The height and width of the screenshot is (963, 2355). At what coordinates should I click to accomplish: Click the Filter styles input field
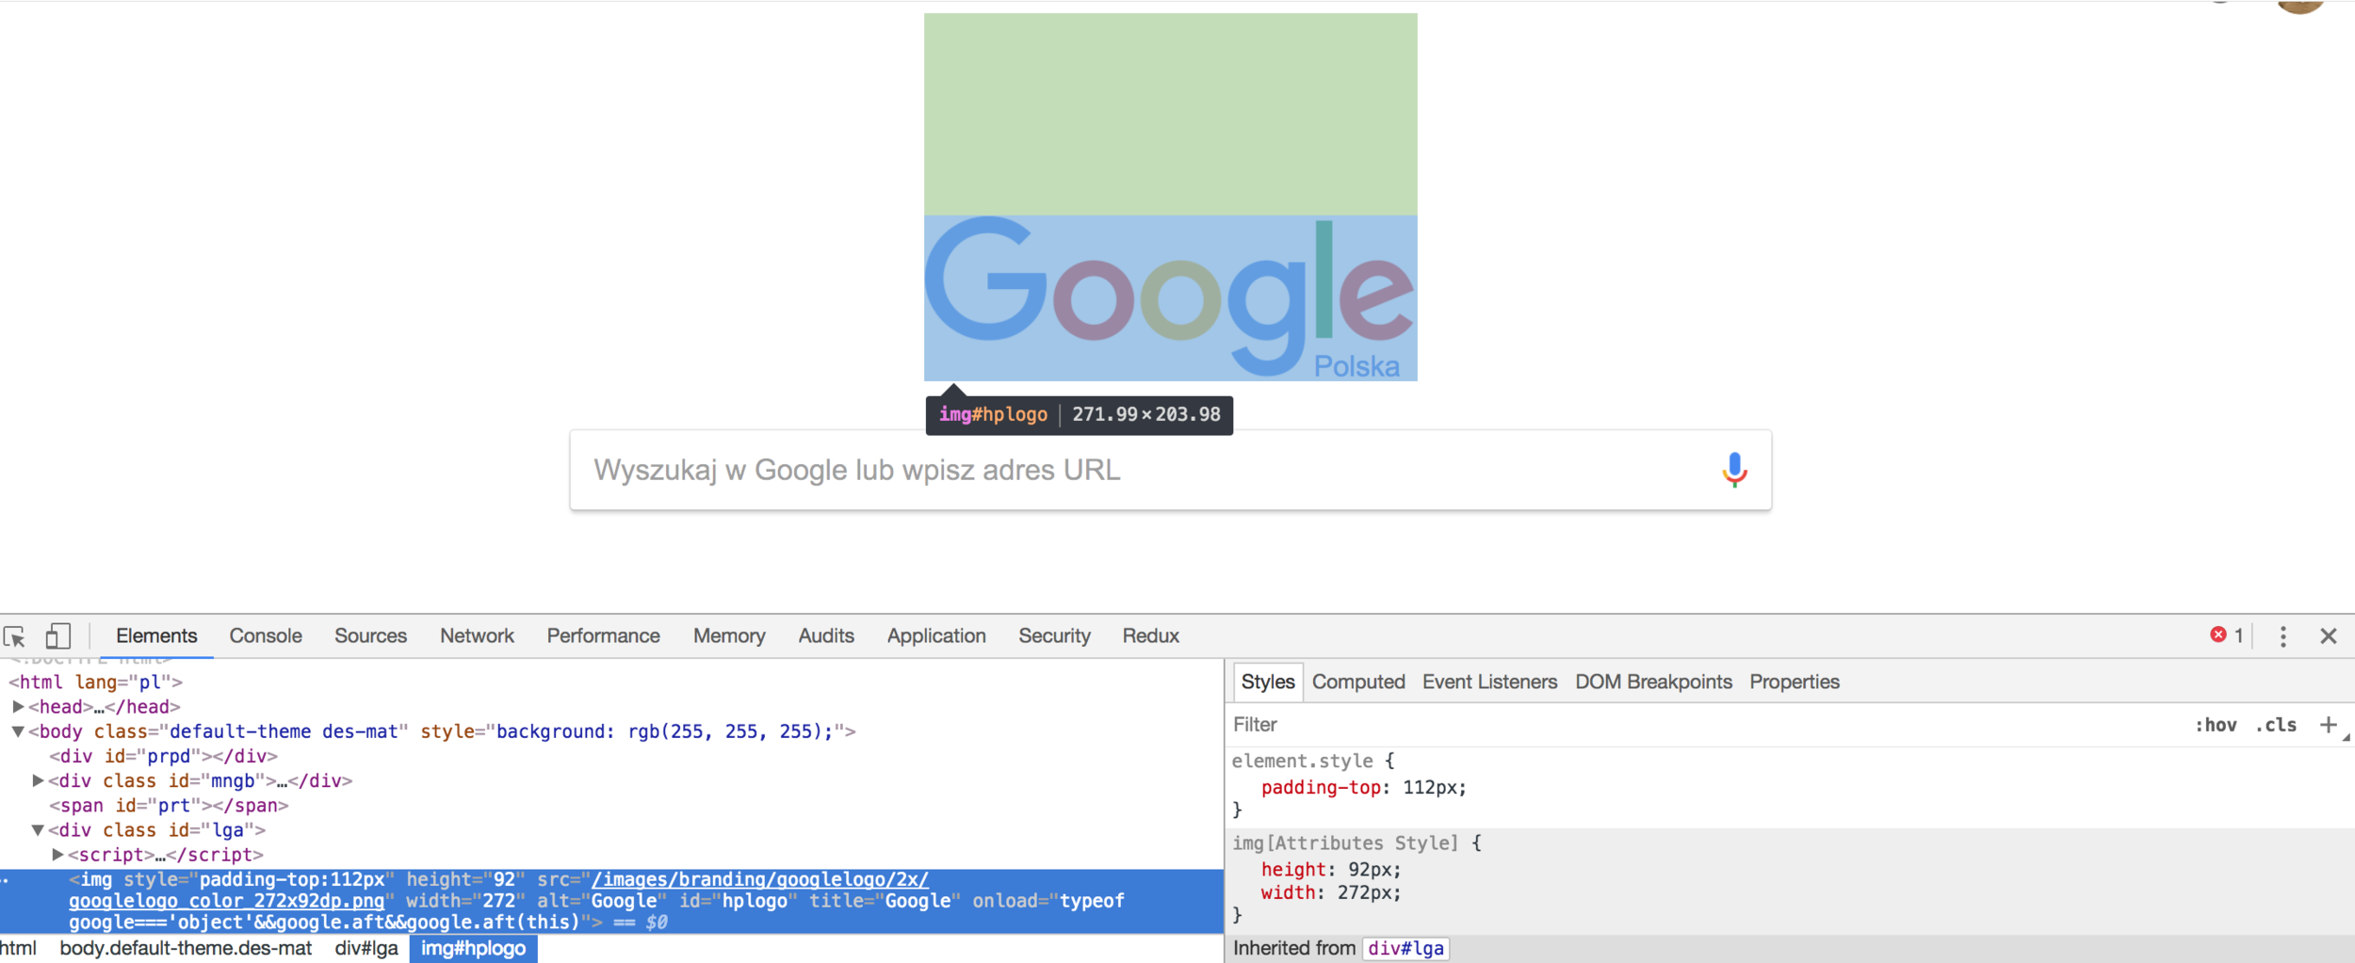click(x=1705, y=725)
